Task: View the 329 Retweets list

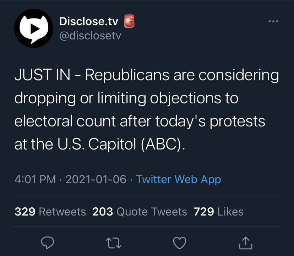Action: click(x=50, y=212)
